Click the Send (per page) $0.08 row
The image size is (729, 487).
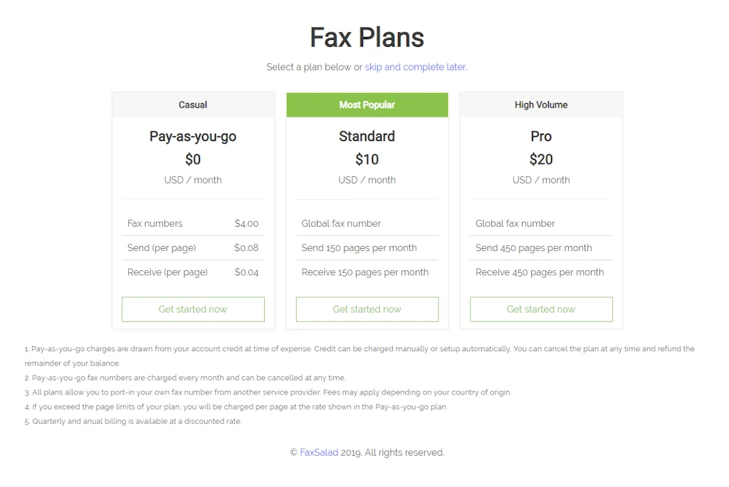coord(193,247)
